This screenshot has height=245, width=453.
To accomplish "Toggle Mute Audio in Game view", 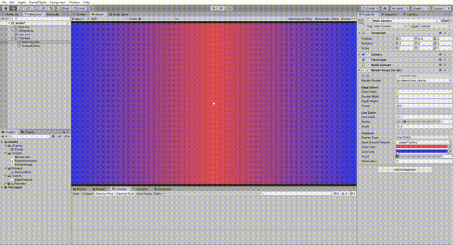I will [x=322, y=19].
